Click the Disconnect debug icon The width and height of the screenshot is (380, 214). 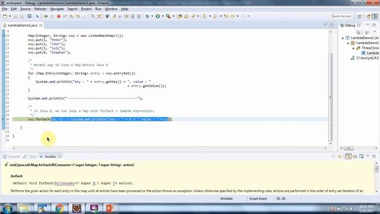pos(65,16)
